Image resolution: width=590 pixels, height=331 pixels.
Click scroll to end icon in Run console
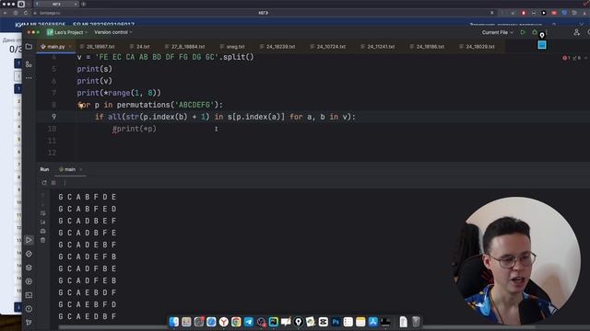[x=43, y=223]
